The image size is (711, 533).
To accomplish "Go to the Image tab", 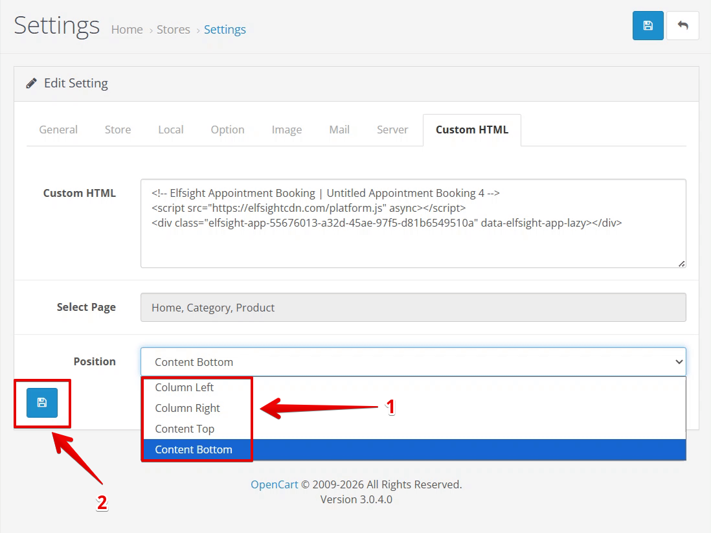I will (287, 130).
